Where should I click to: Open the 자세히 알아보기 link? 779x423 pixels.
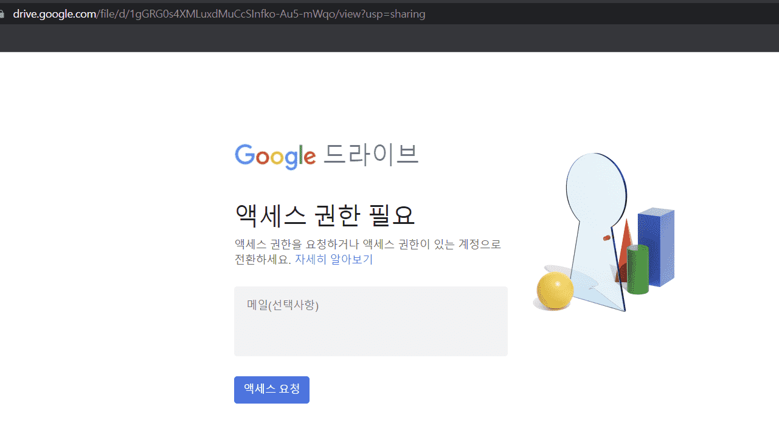coord(334,260)
